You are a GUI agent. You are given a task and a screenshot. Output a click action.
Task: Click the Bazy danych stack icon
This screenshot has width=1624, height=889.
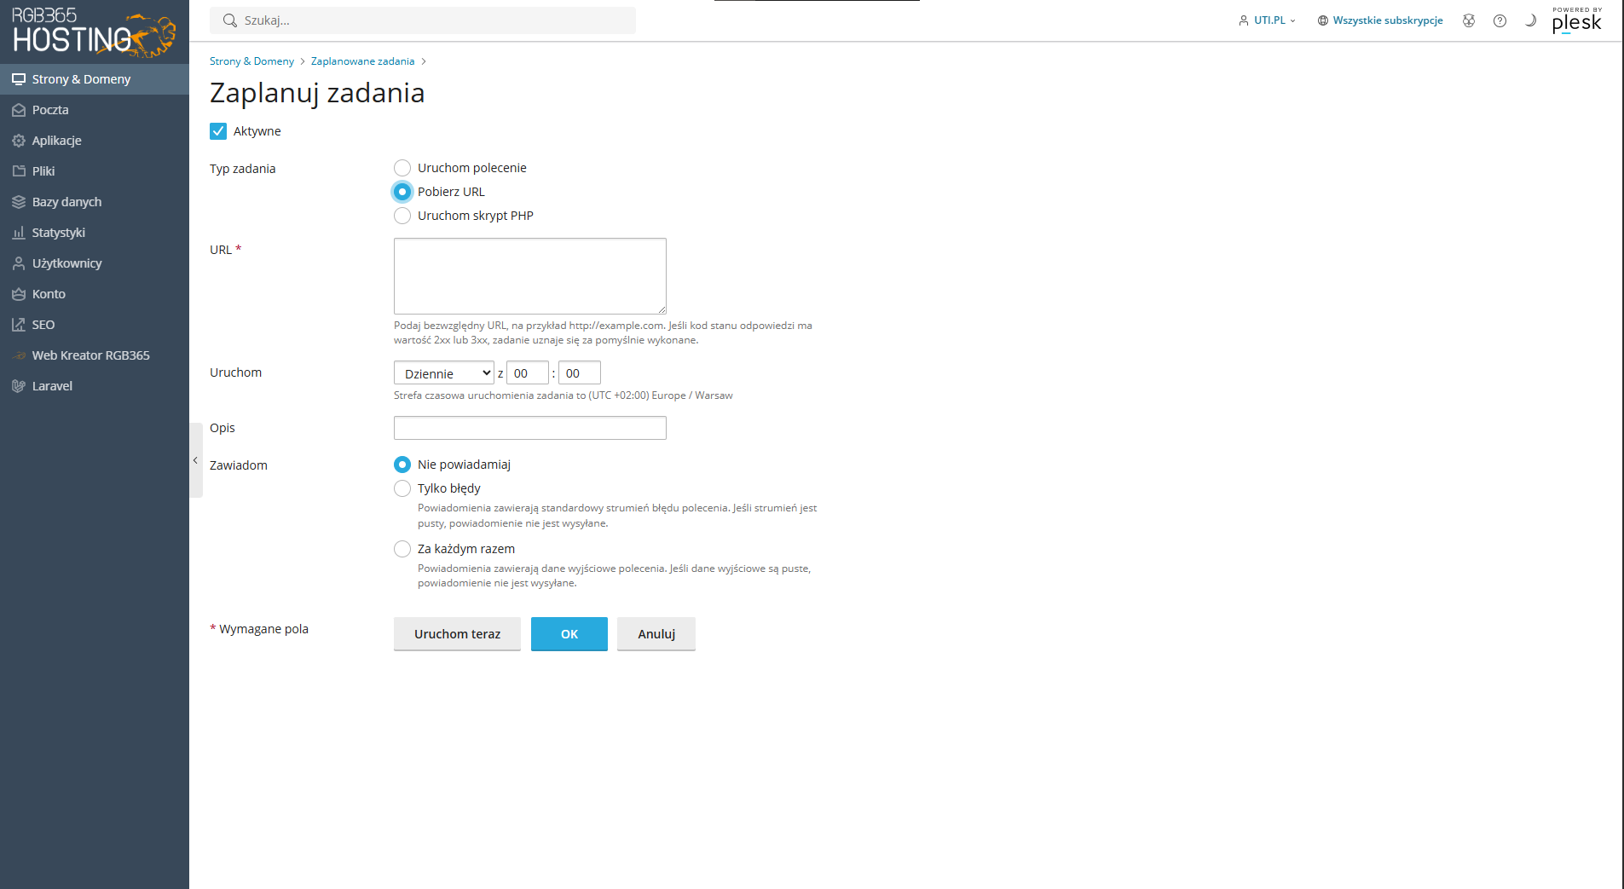(x=19, y=202)
